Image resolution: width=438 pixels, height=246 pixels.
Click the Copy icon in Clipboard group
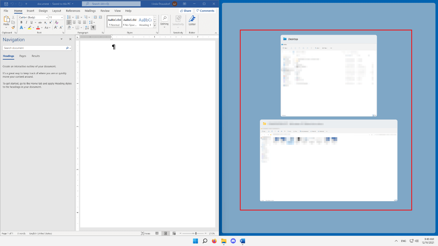(13, 22)
